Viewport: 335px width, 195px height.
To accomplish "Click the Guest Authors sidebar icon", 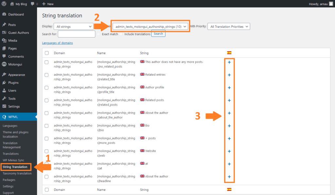I will pos(4,32).
